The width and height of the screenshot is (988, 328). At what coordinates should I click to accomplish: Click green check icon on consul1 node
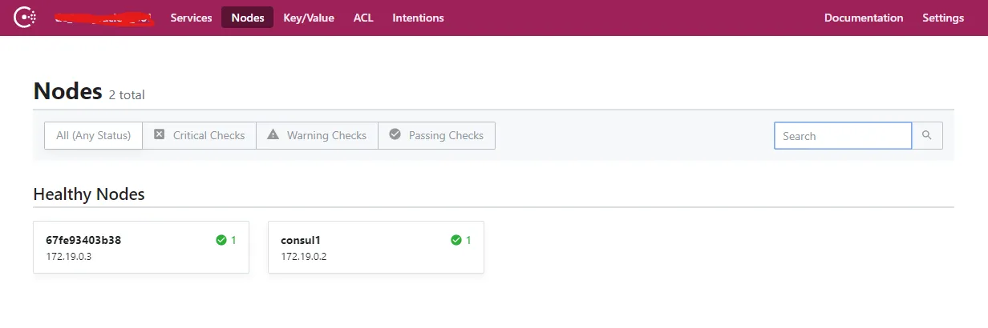click(x=456, y=240)
